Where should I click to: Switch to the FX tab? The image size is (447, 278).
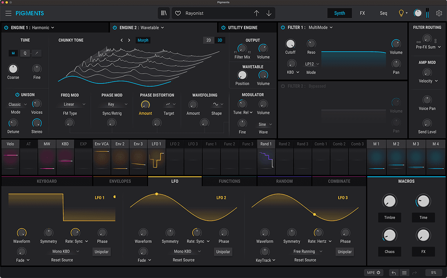click(362, 13)
